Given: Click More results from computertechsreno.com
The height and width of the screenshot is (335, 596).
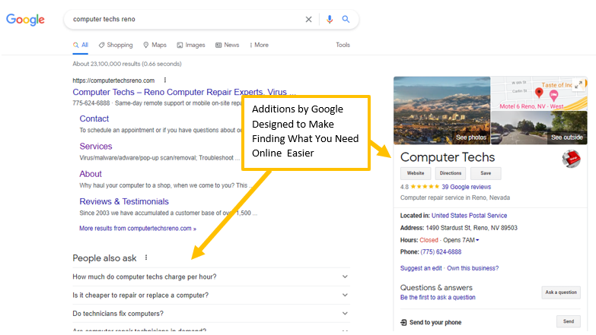Looking at the screenshot, I should [138, 229].
